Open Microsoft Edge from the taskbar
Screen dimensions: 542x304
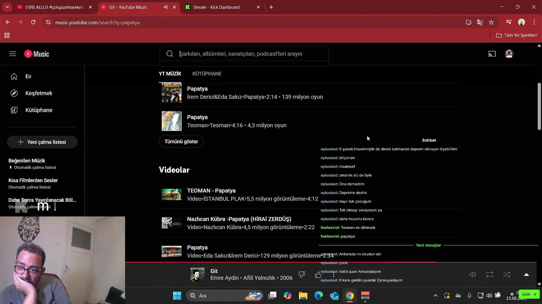point(318,296)
